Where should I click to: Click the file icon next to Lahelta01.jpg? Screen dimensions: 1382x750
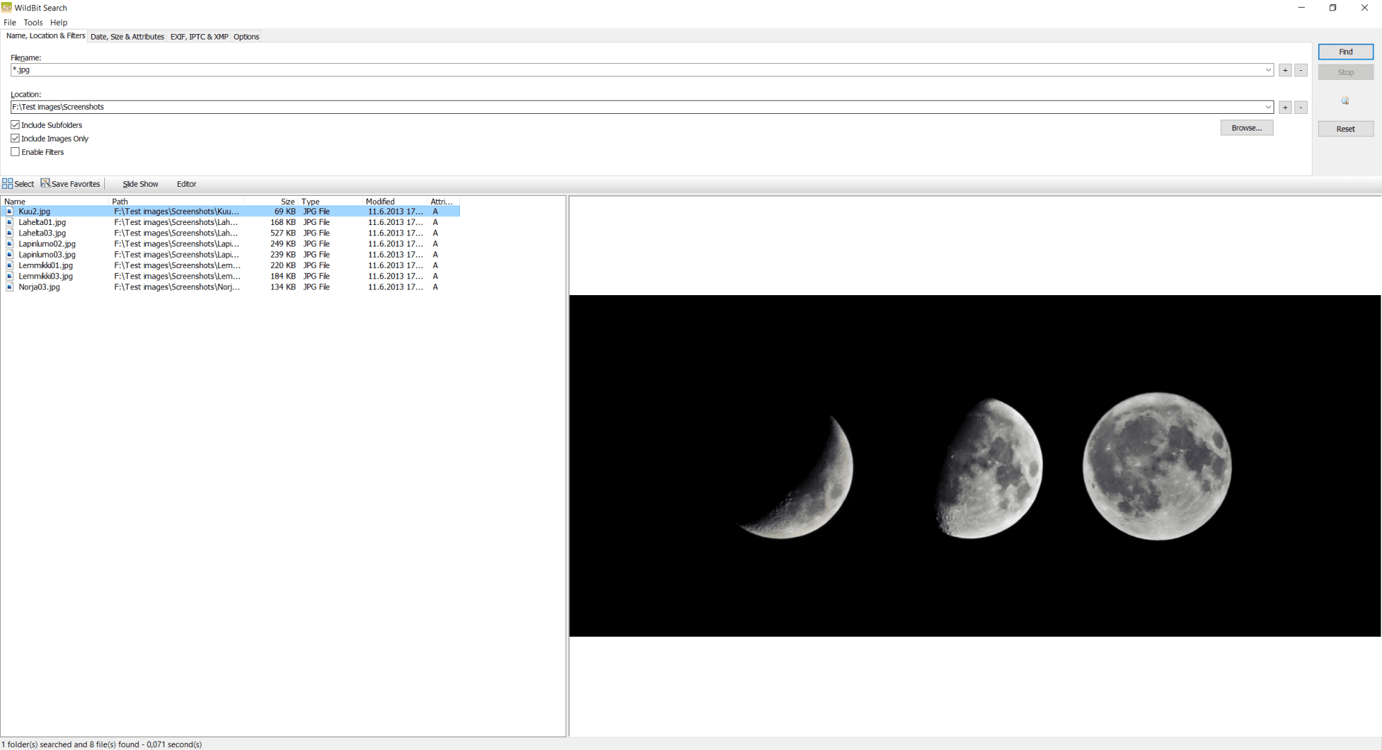coord(10,222)
